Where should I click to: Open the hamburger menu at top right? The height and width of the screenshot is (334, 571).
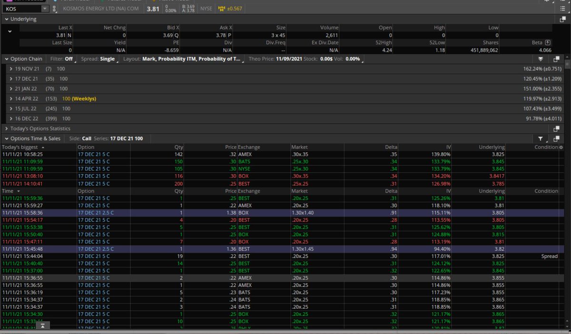click(563, 9)
